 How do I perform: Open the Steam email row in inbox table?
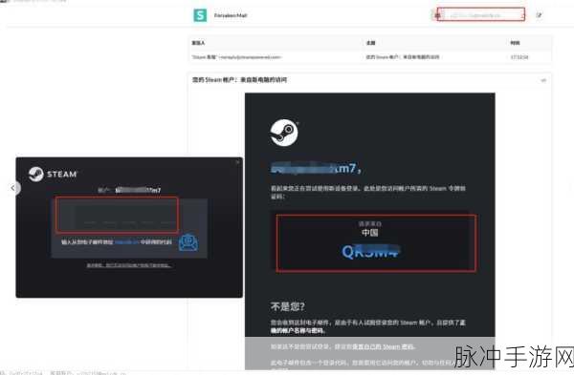pyautogui.click(x=369, y=57)
